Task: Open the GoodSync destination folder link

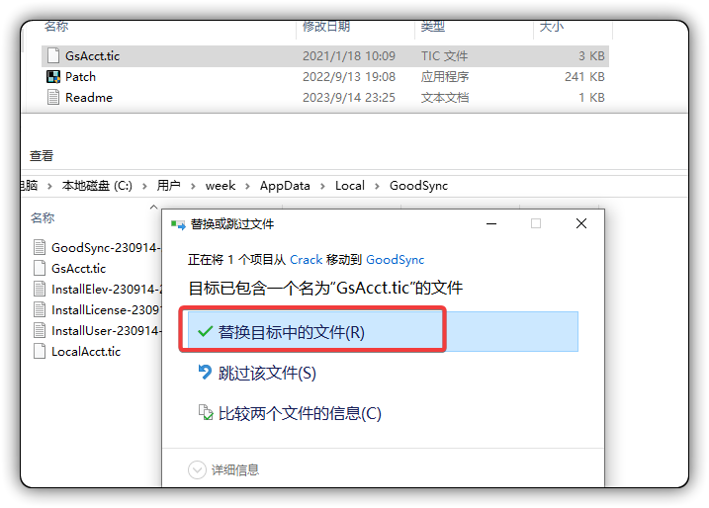Action: [x=396, y=259]
